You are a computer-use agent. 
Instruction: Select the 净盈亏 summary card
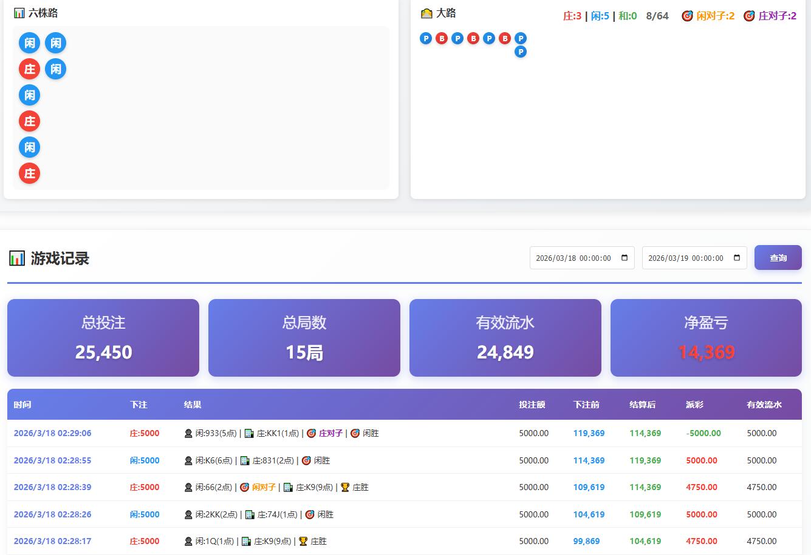coord(706,337)
